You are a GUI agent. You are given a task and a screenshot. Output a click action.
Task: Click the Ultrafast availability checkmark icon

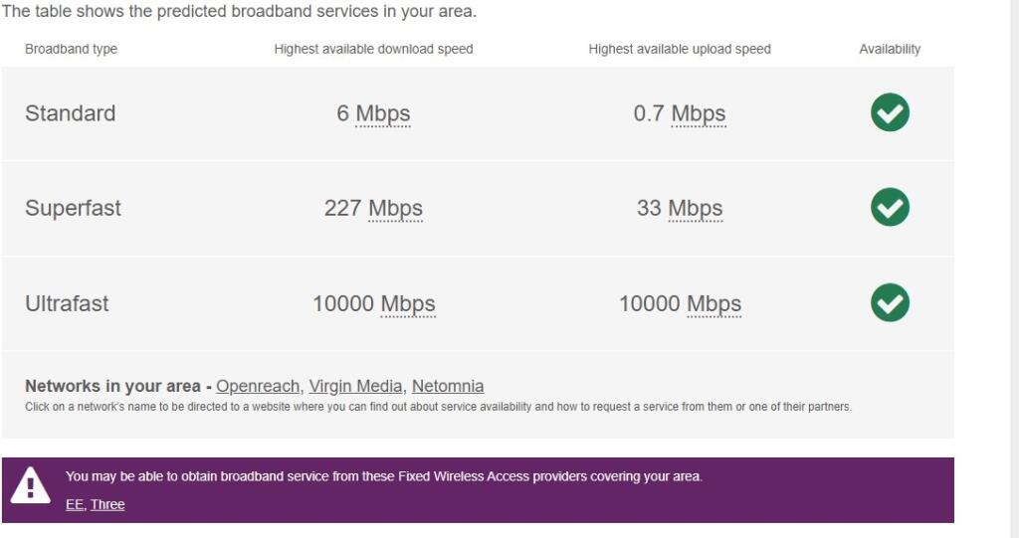890,303
